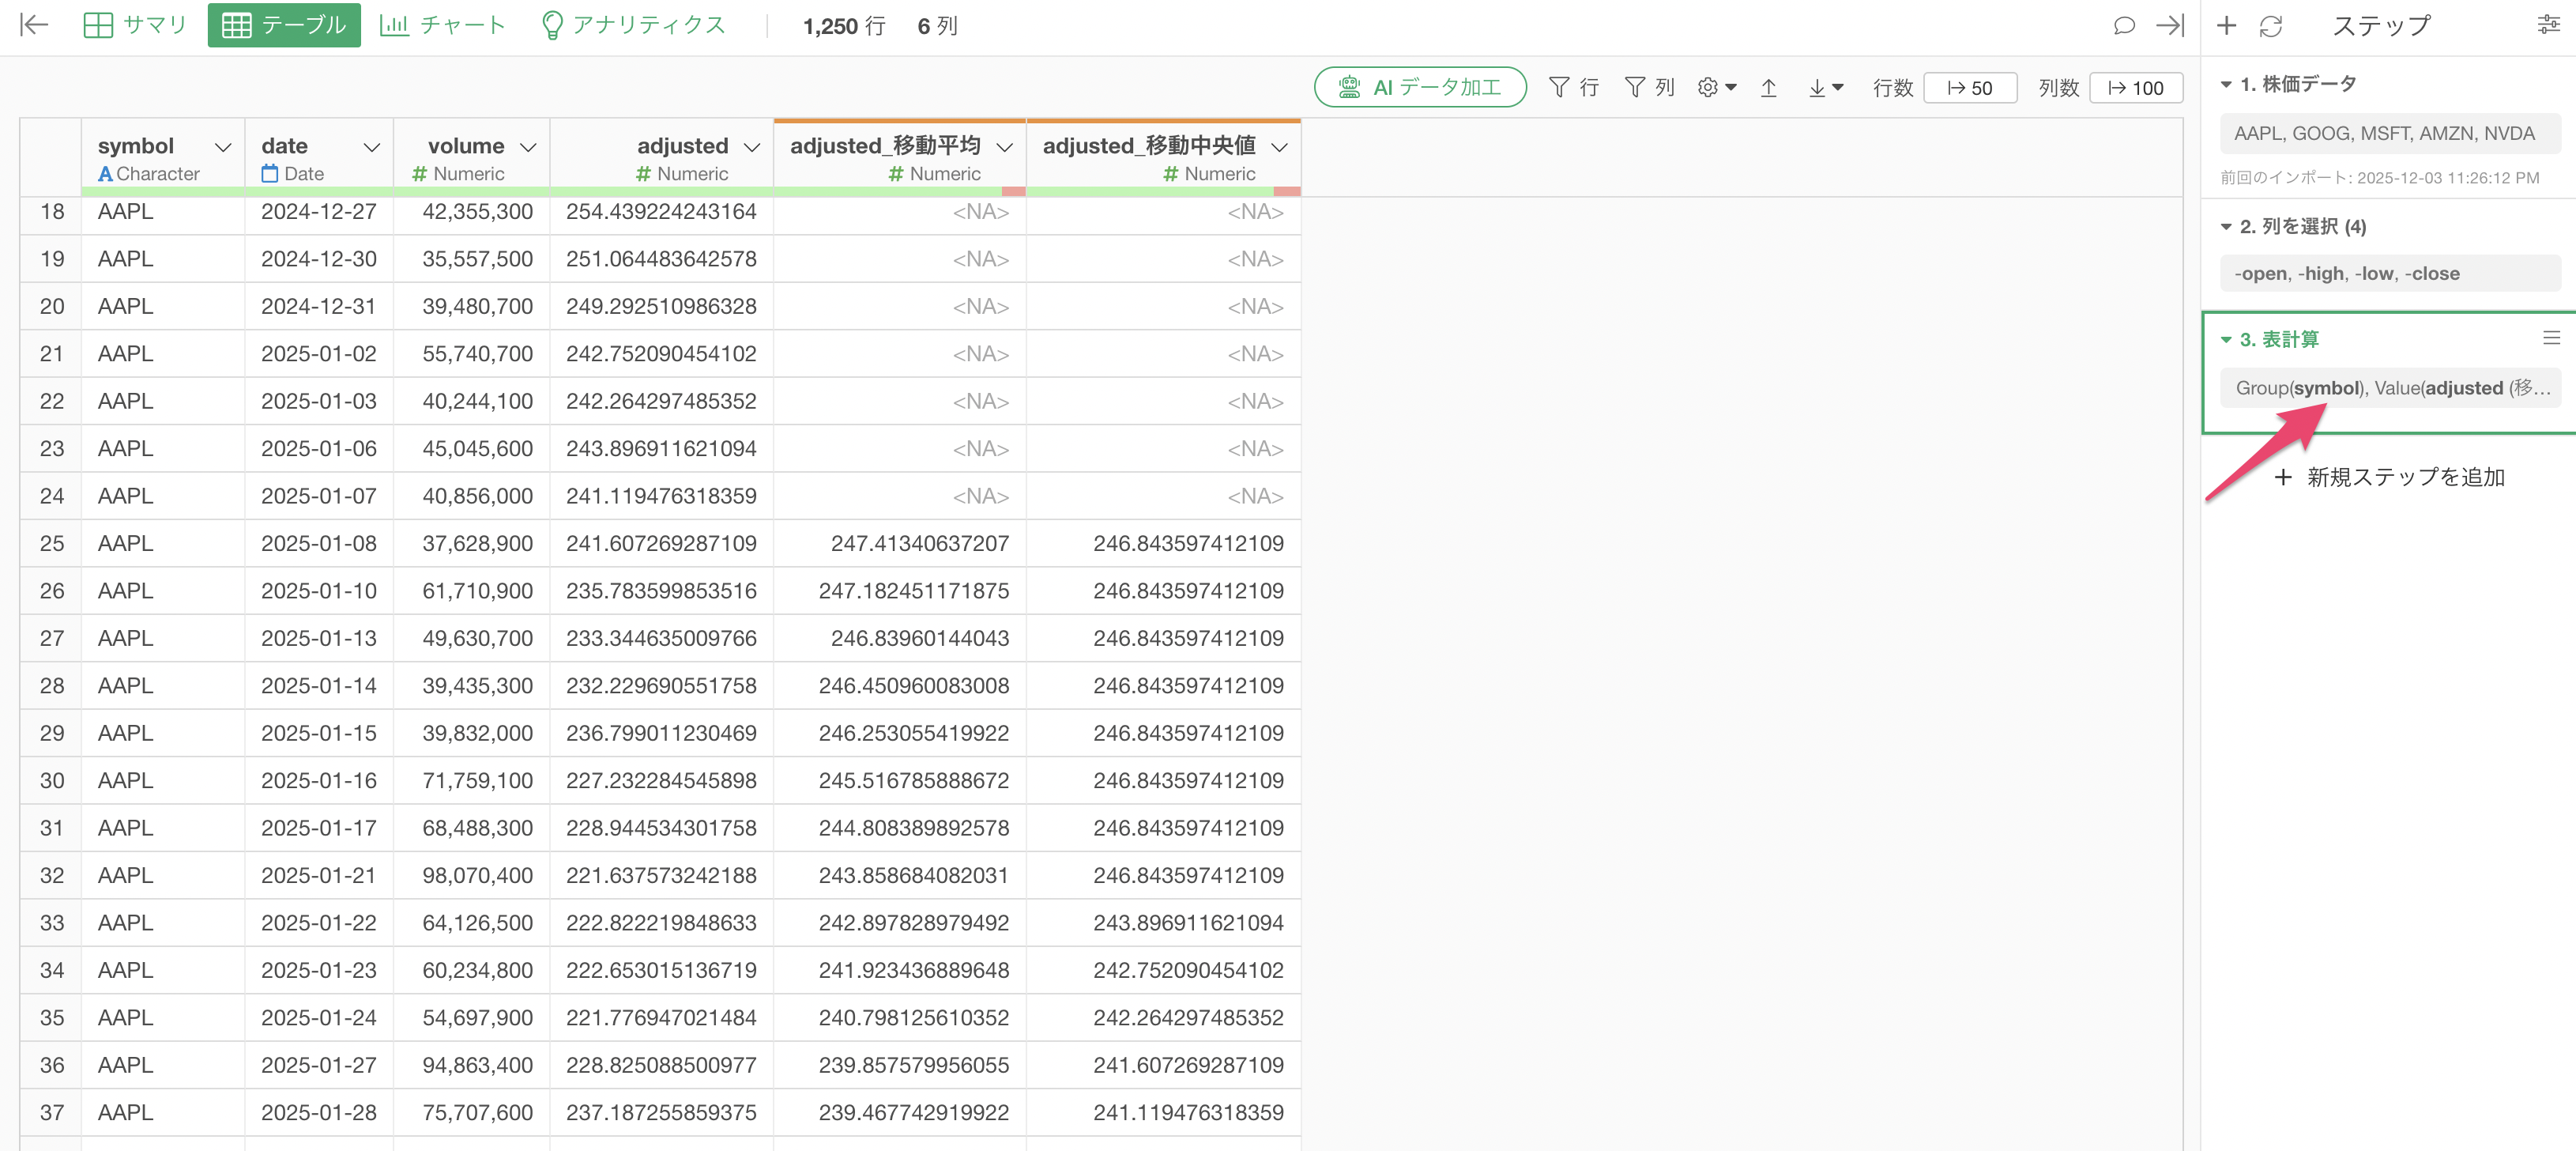Switch to the チャート tab
Screen dimensions: 2576x1151
point(442,25)
